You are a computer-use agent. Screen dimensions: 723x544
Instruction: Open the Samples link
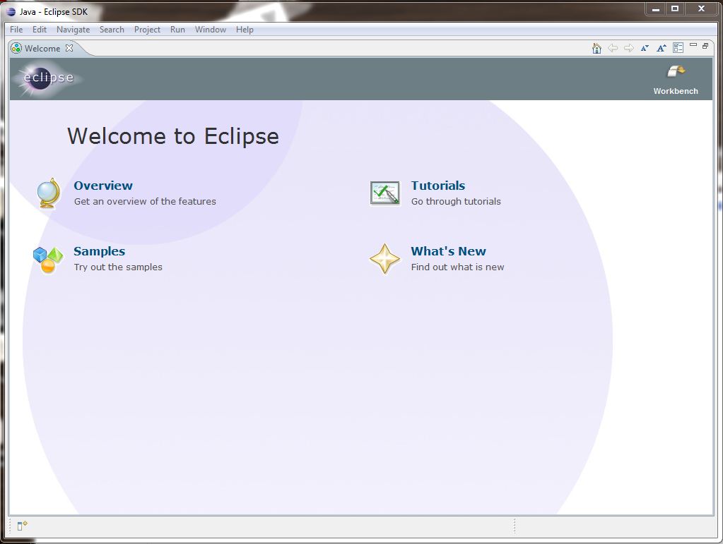[99, 251]
